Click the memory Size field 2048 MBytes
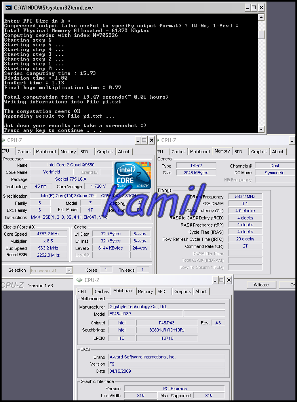This screenshot has height=402, width=297. [x=196, y=173]
